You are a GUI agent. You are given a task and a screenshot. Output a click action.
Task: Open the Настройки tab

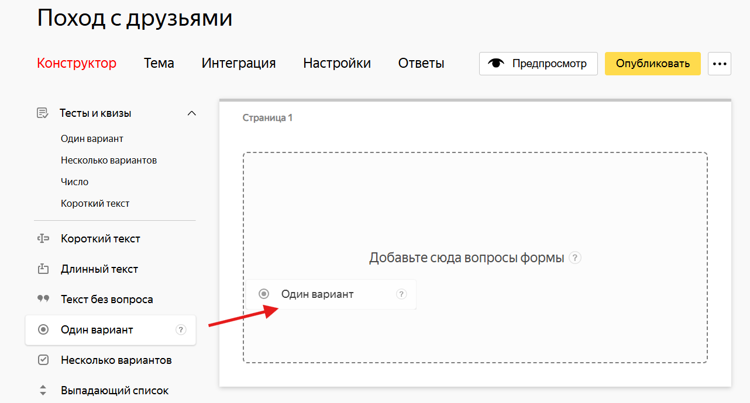pyautogui.click(x=337, y=63)
